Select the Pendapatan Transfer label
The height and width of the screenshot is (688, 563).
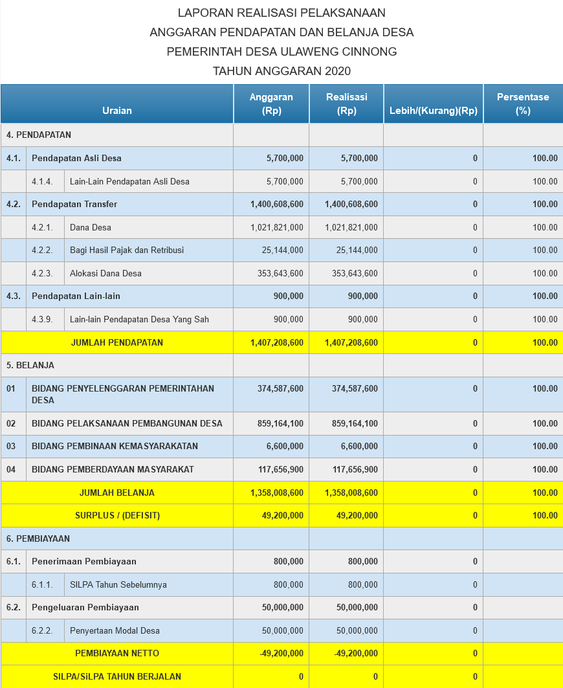74,204
